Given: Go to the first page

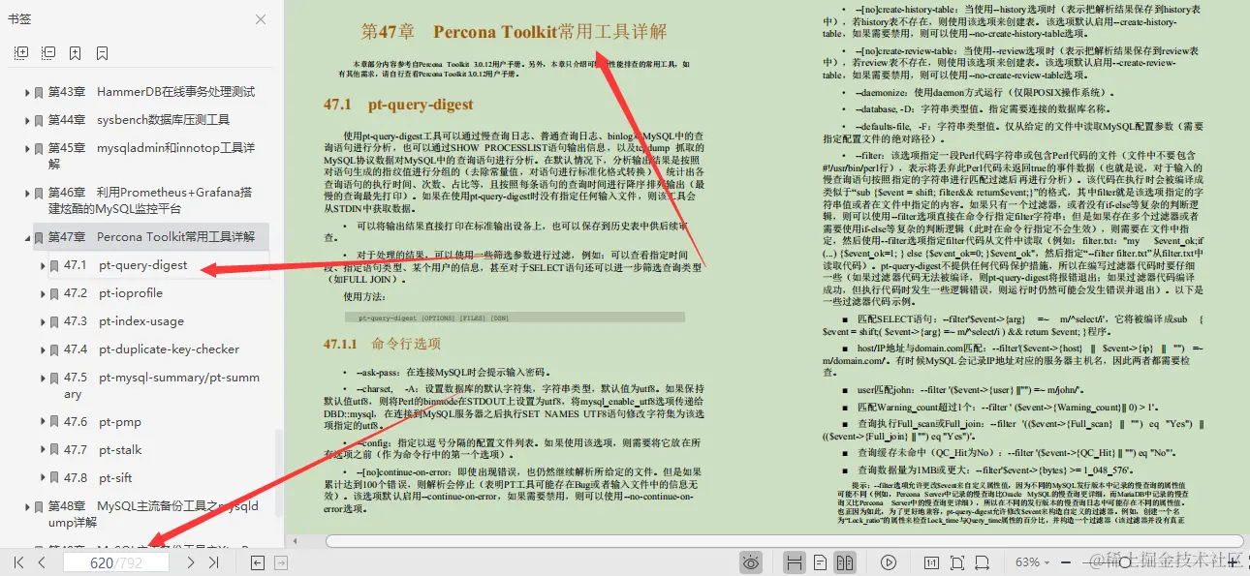Looking at the screenshot, I should pyautogui.click(x=18, y=561).
